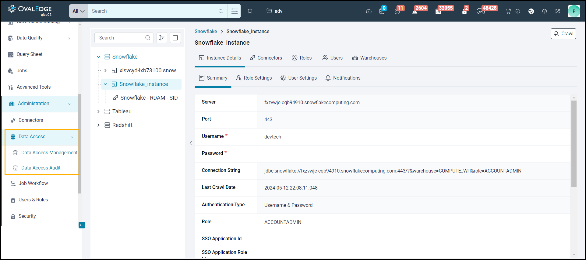
Task: Click the collapse-all icon in tree panel
Action: 175,38
